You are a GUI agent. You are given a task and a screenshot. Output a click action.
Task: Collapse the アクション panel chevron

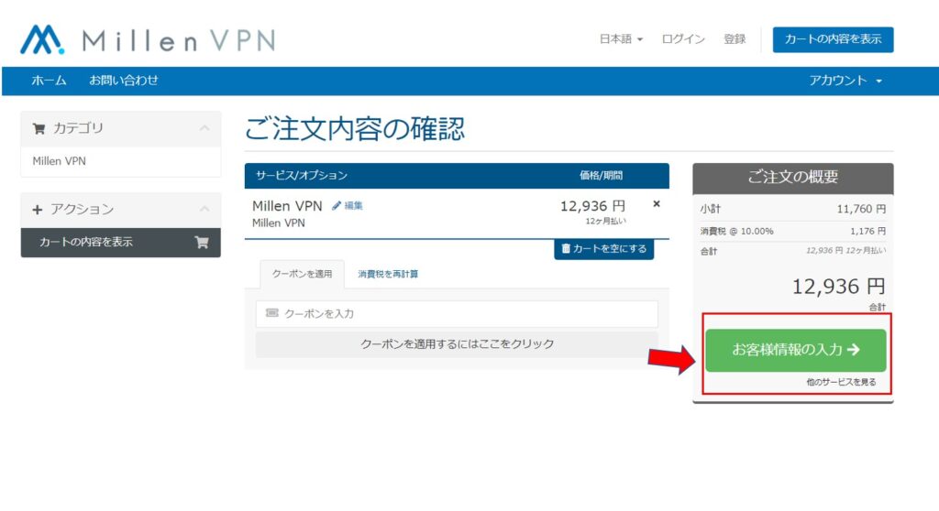pos(204,209)
